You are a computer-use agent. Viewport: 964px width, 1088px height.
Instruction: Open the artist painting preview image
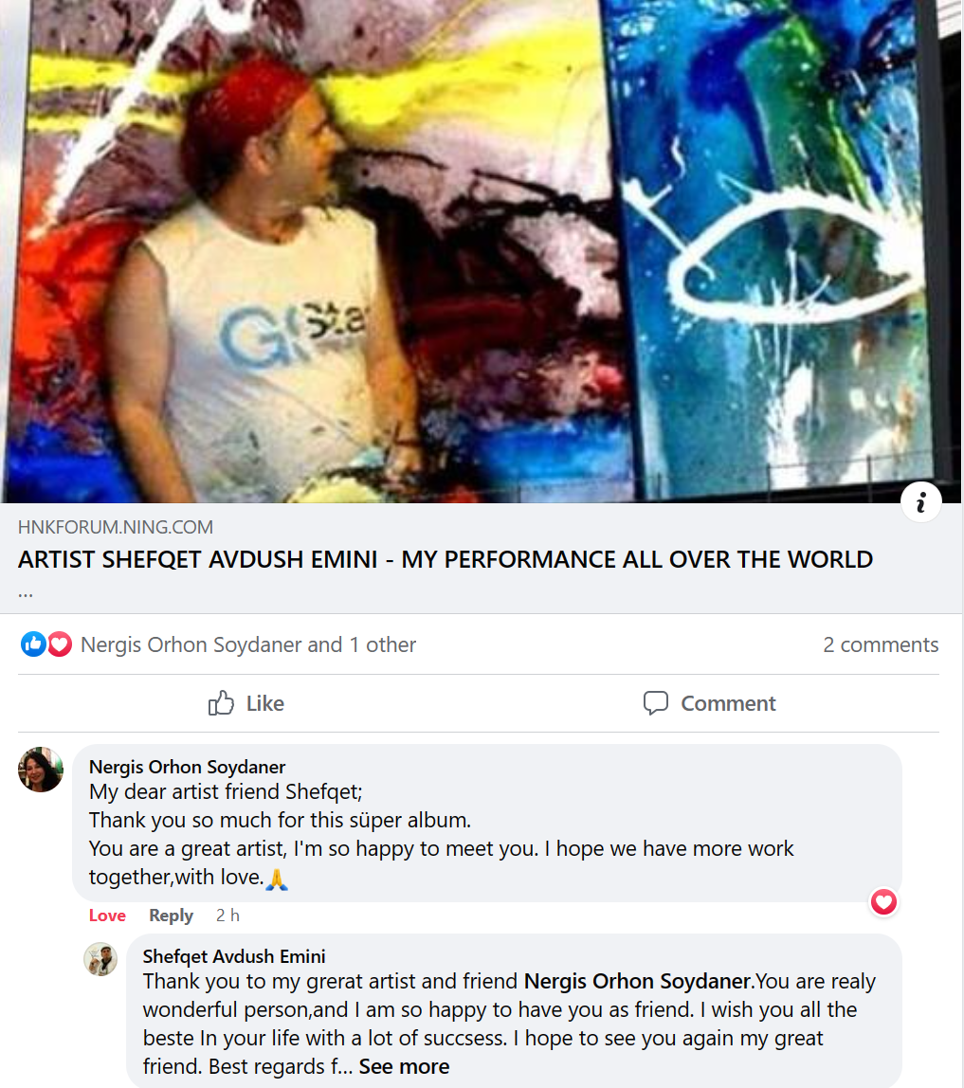482,251
